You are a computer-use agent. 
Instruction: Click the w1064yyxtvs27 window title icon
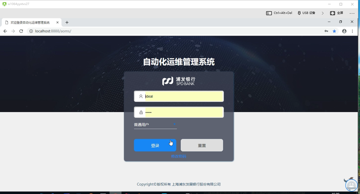coord(4,4)
